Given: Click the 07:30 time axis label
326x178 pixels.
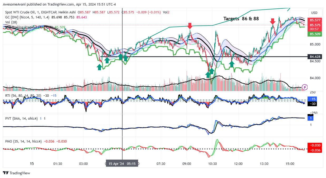Looking at the screenshot, I should [x=161, y=164].
